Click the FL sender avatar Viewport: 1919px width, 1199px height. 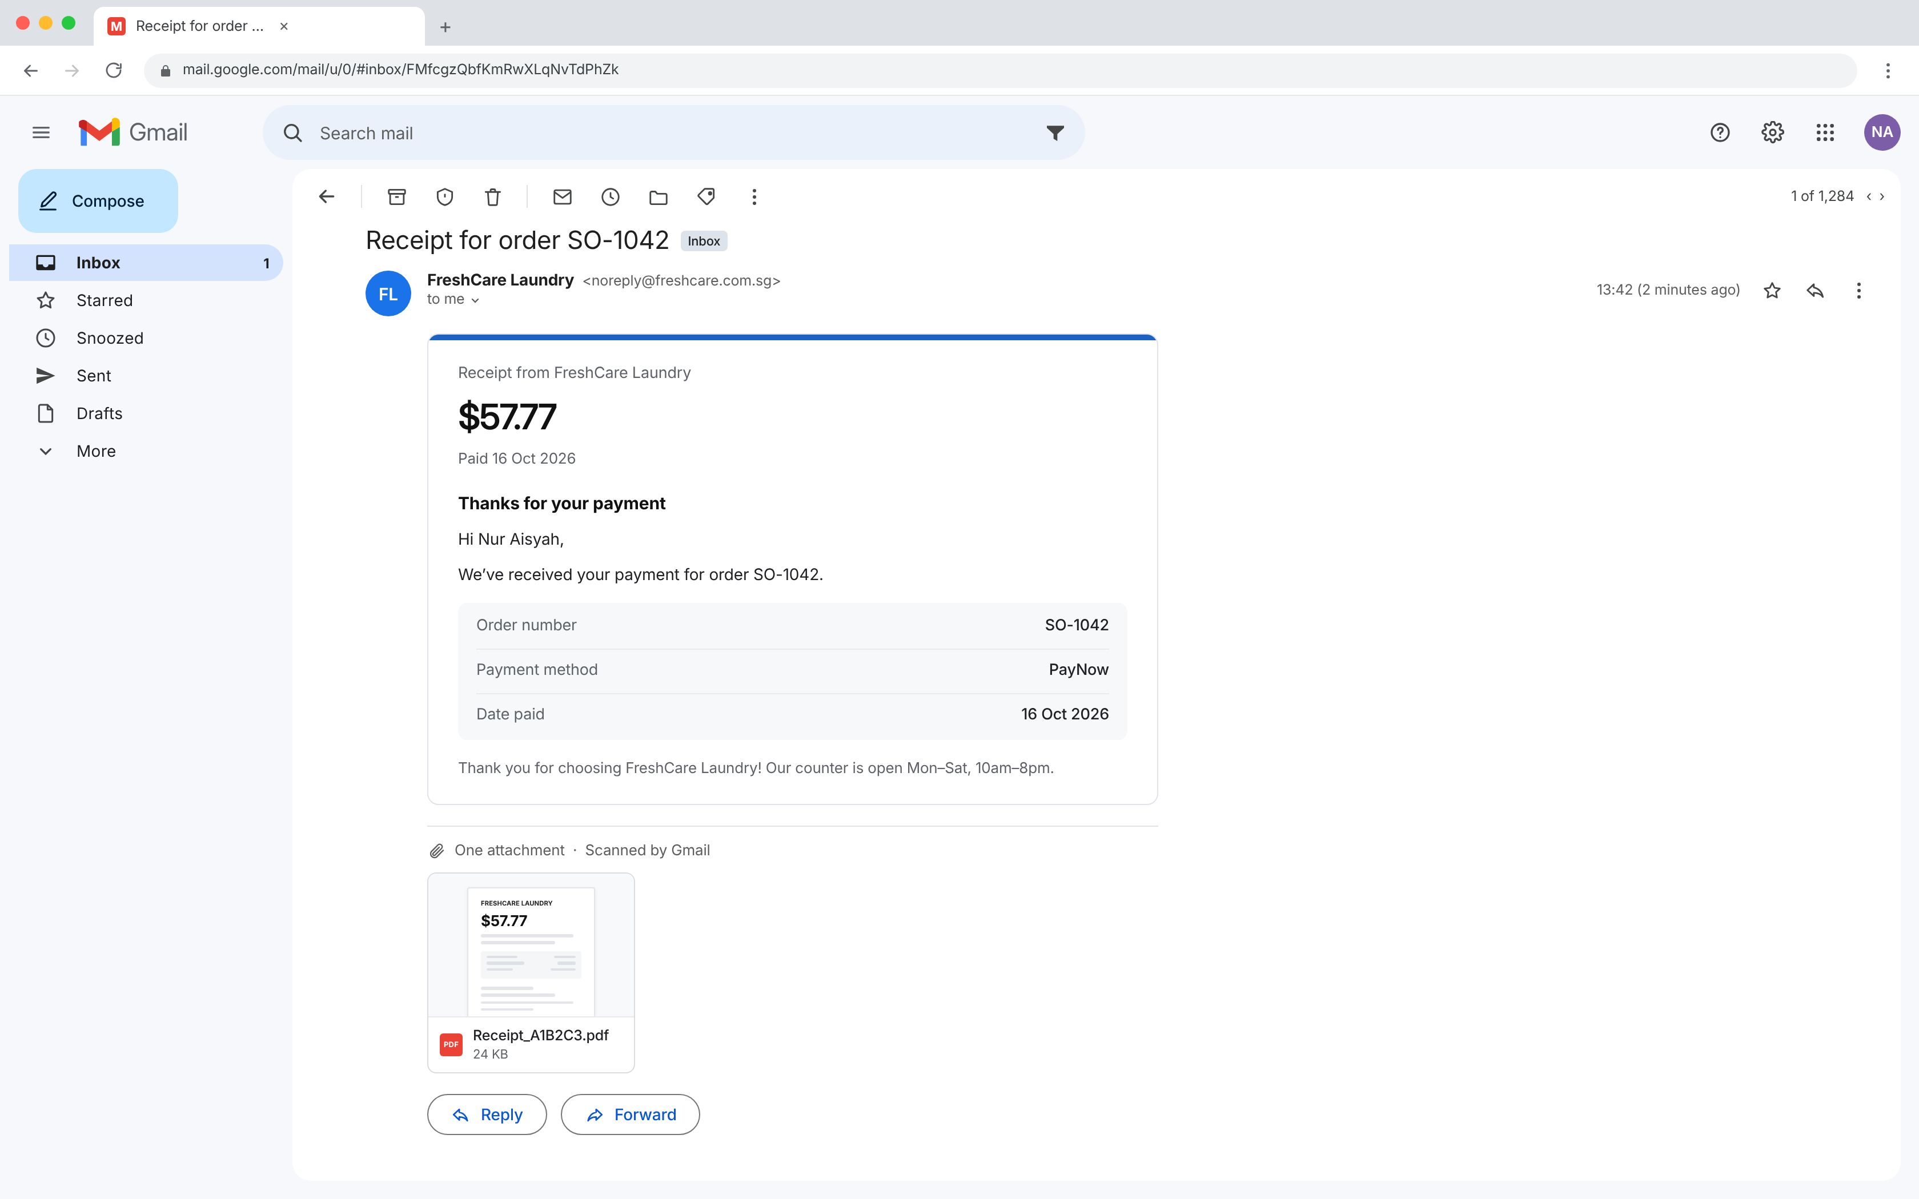tap(388, 293)
